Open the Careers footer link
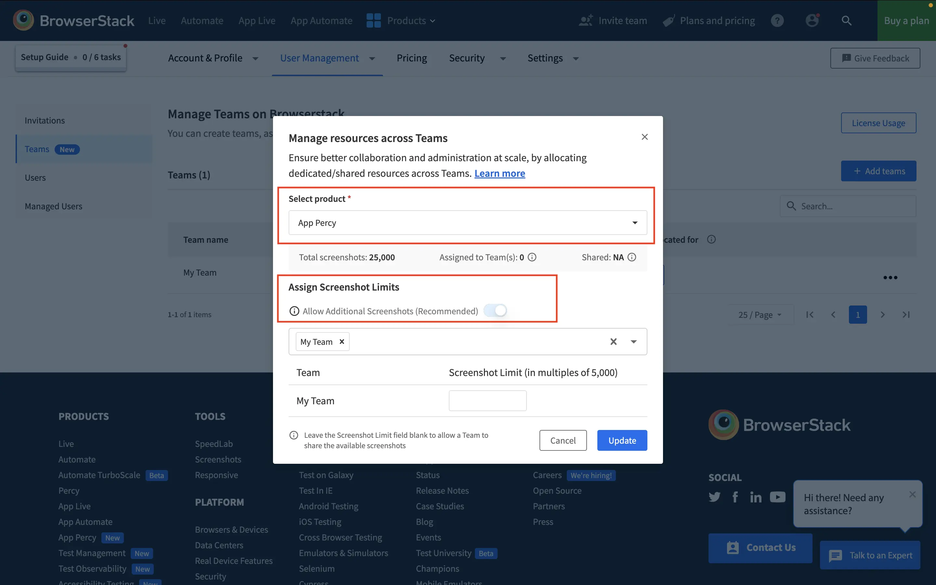The width and height of the screenshot is (936, 585). [547, 475]
